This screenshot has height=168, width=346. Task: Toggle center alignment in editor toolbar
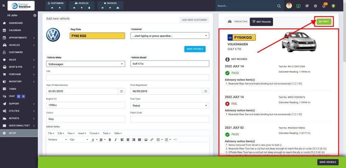pos(128,140)
